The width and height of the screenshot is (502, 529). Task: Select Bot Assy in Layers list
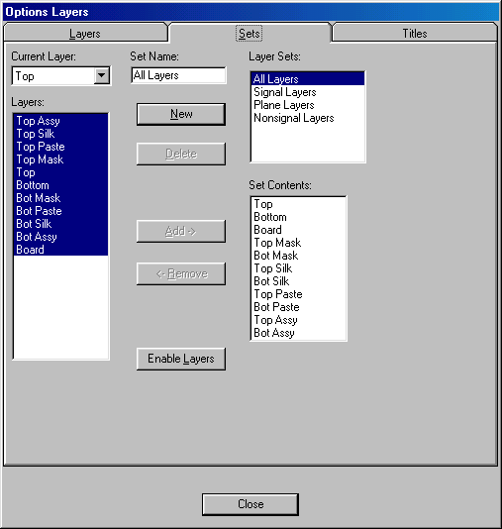(x=60, y=237)
